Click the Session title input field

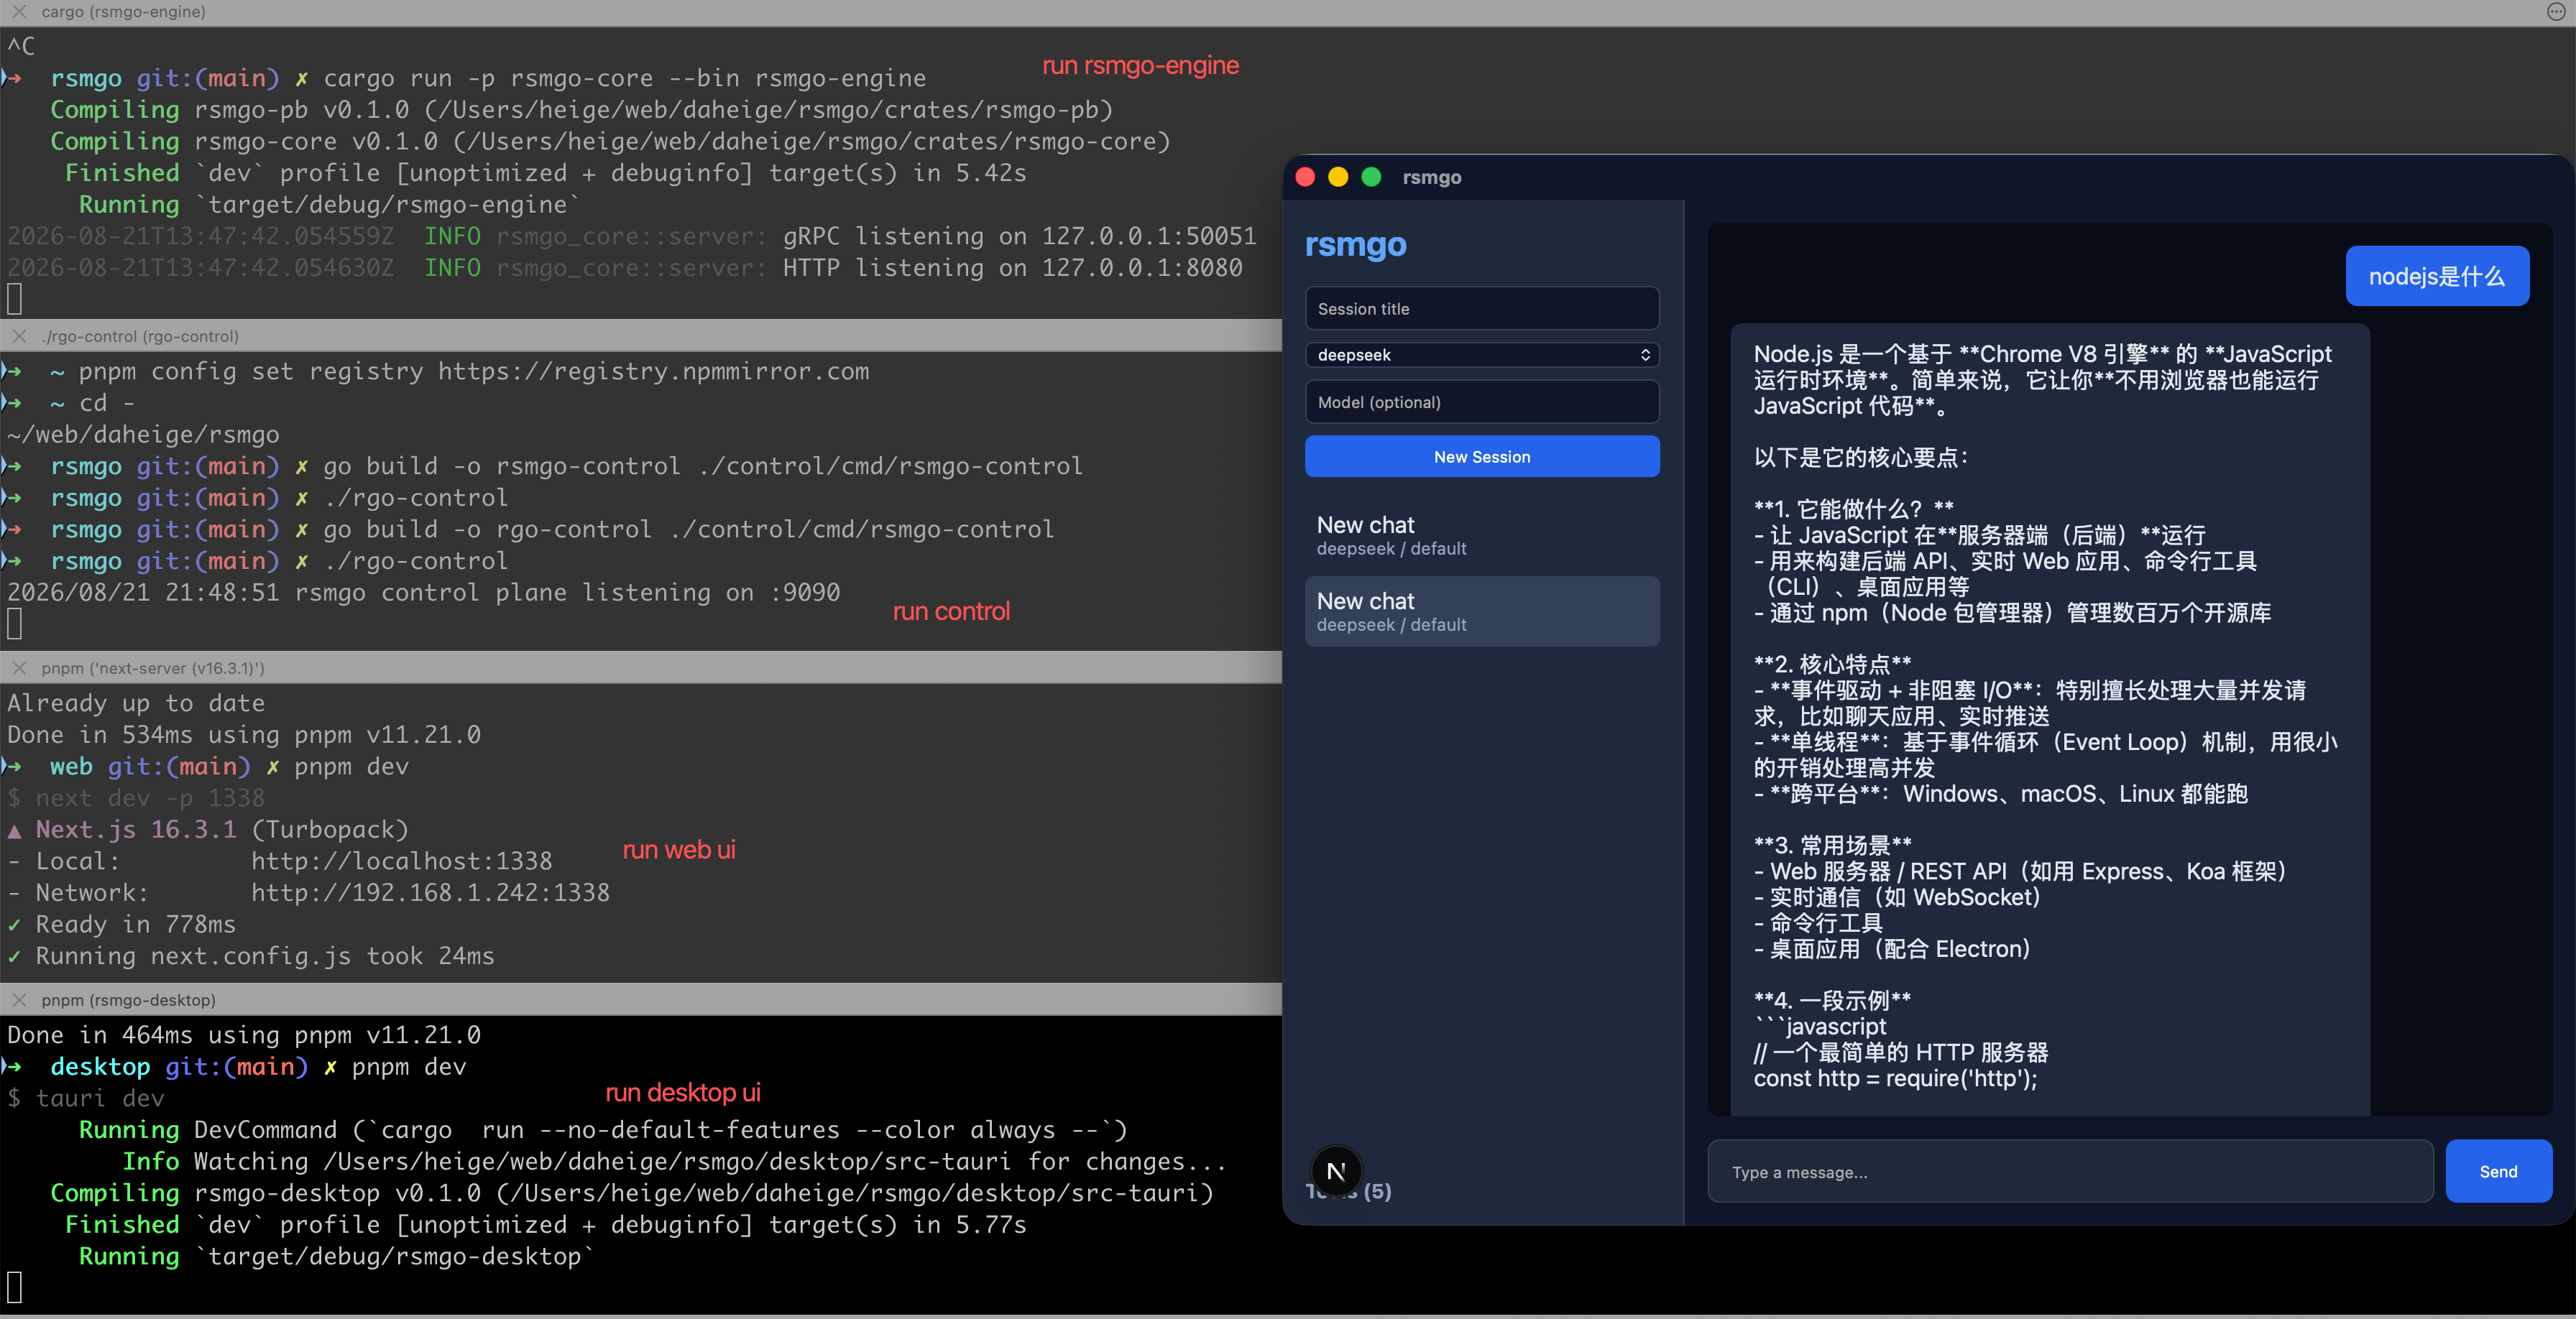[1482, 309]
